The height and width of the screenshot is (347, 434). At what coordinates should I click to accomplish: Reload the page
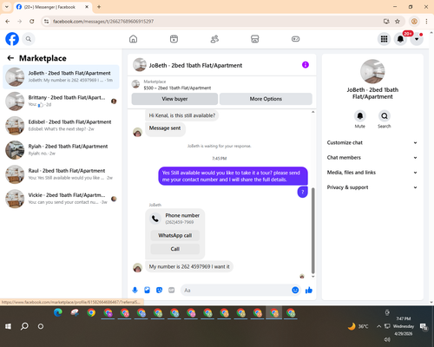(32, 21)
